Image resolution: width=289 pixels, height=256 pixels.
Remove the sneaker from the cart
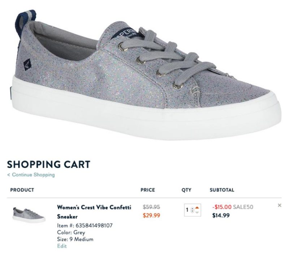click(279, 205)
